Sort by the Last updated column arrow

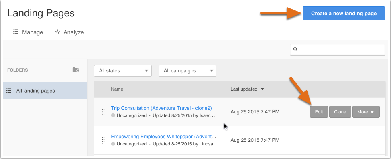(262, 89)
